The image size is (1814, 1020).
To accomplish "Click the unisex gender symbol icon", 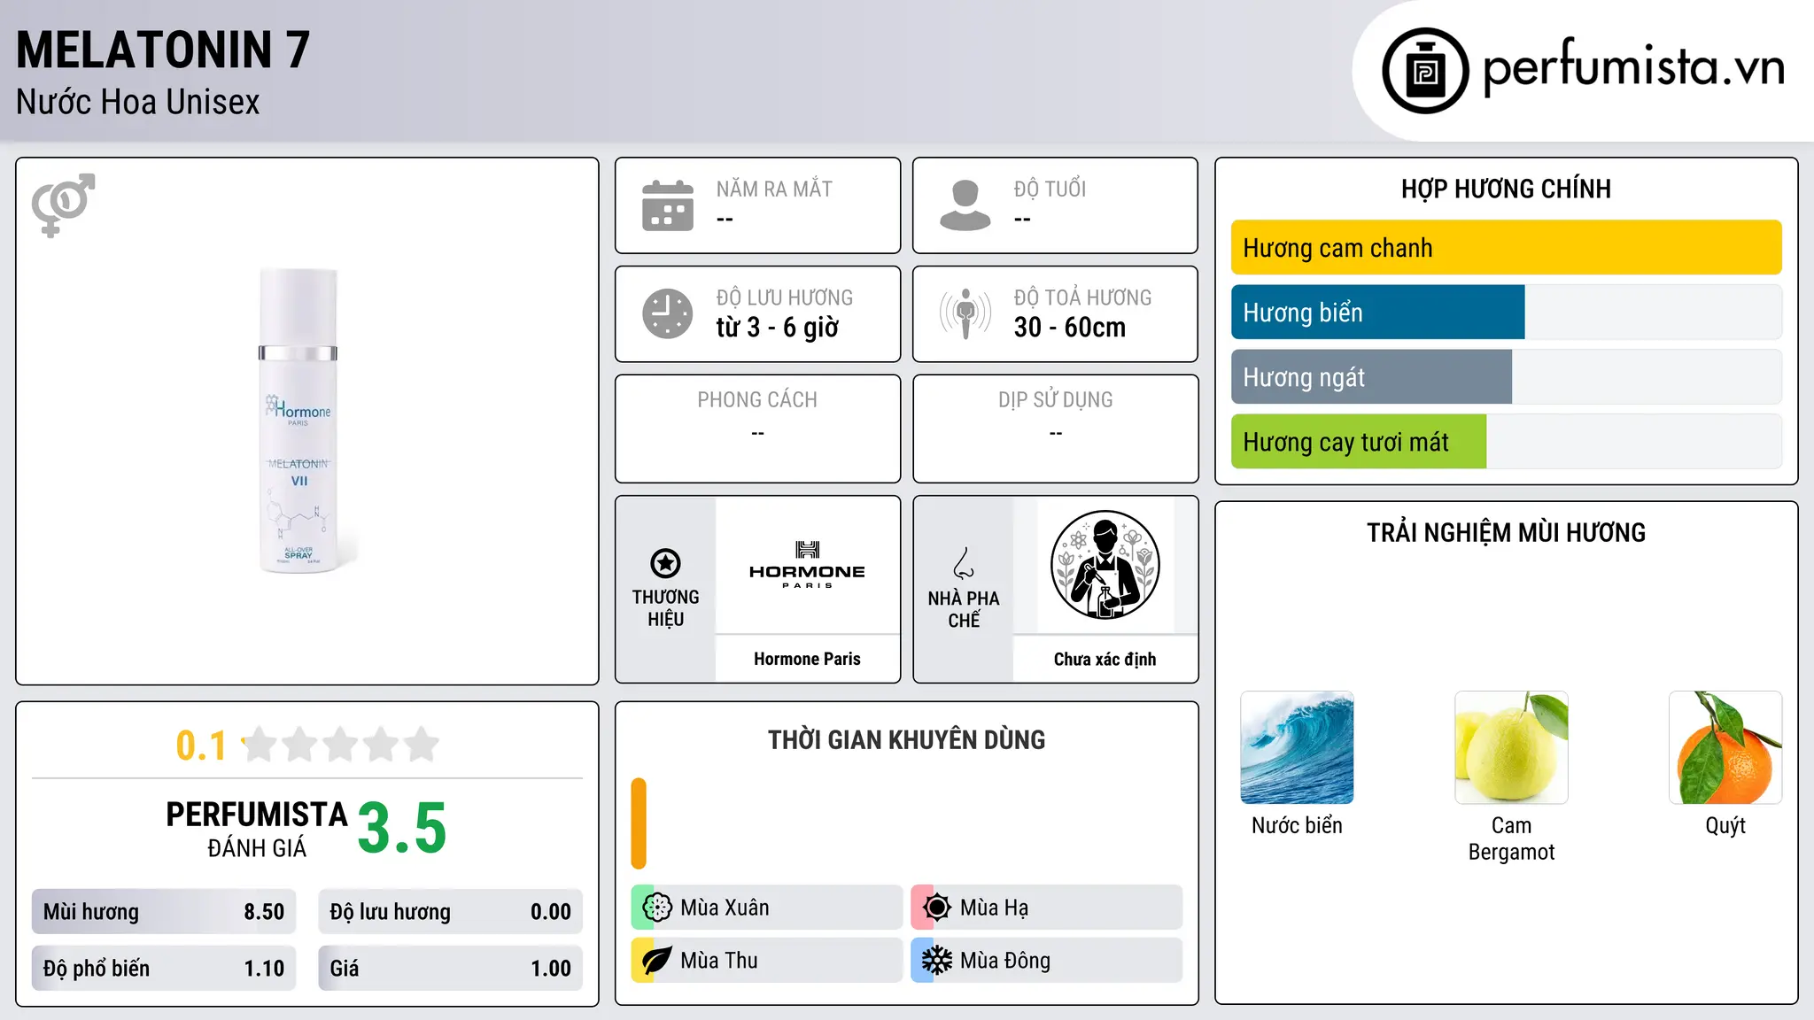I will [x=63, y=205].
